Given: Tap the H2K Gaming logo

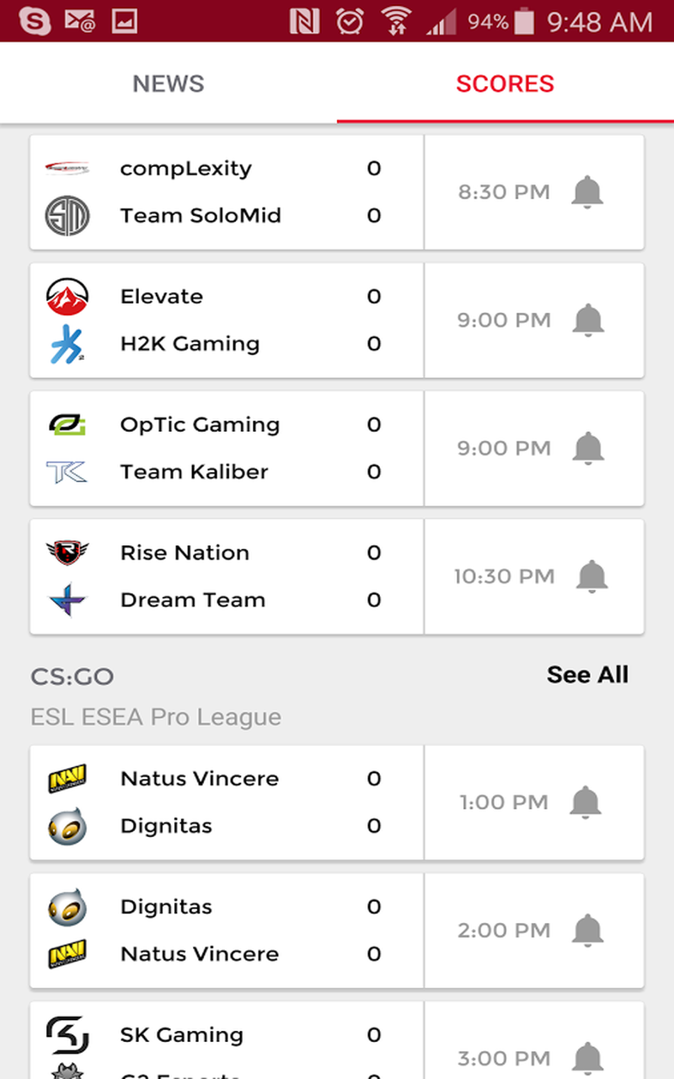Looking at the screenshot, I should click(67, 344).
